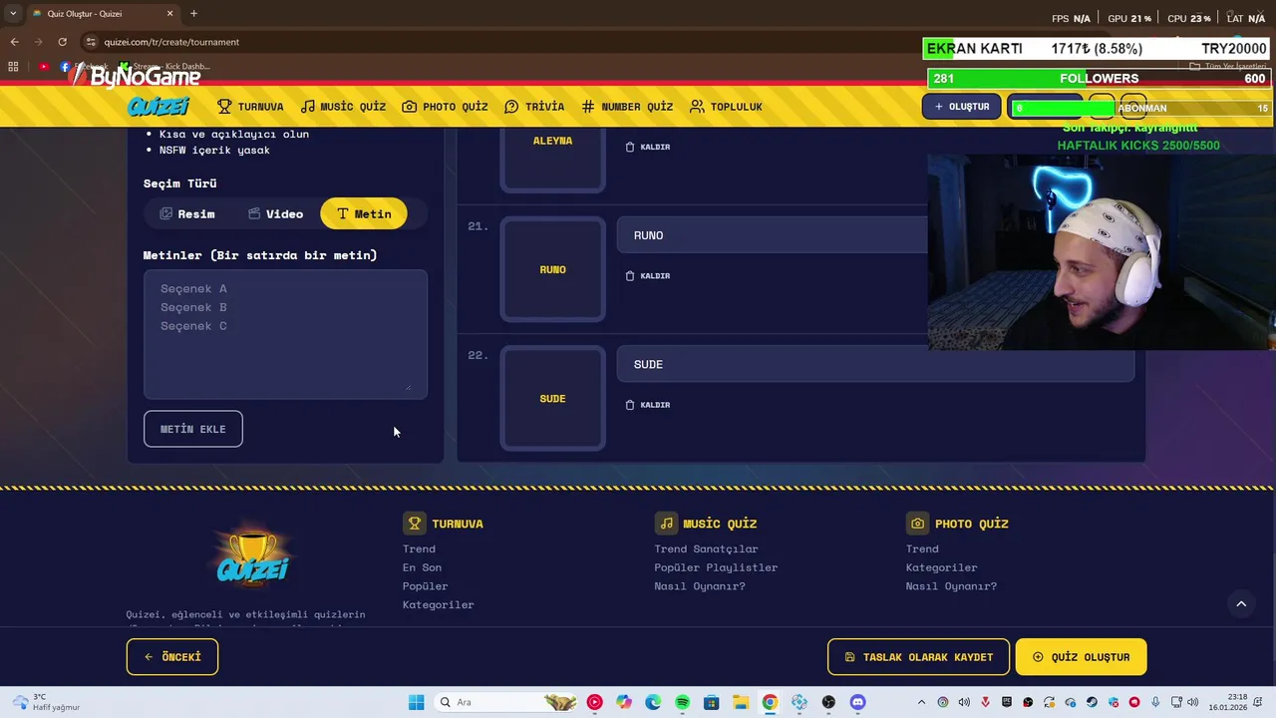Open the Turnuva nav menu item

[250, 107]
